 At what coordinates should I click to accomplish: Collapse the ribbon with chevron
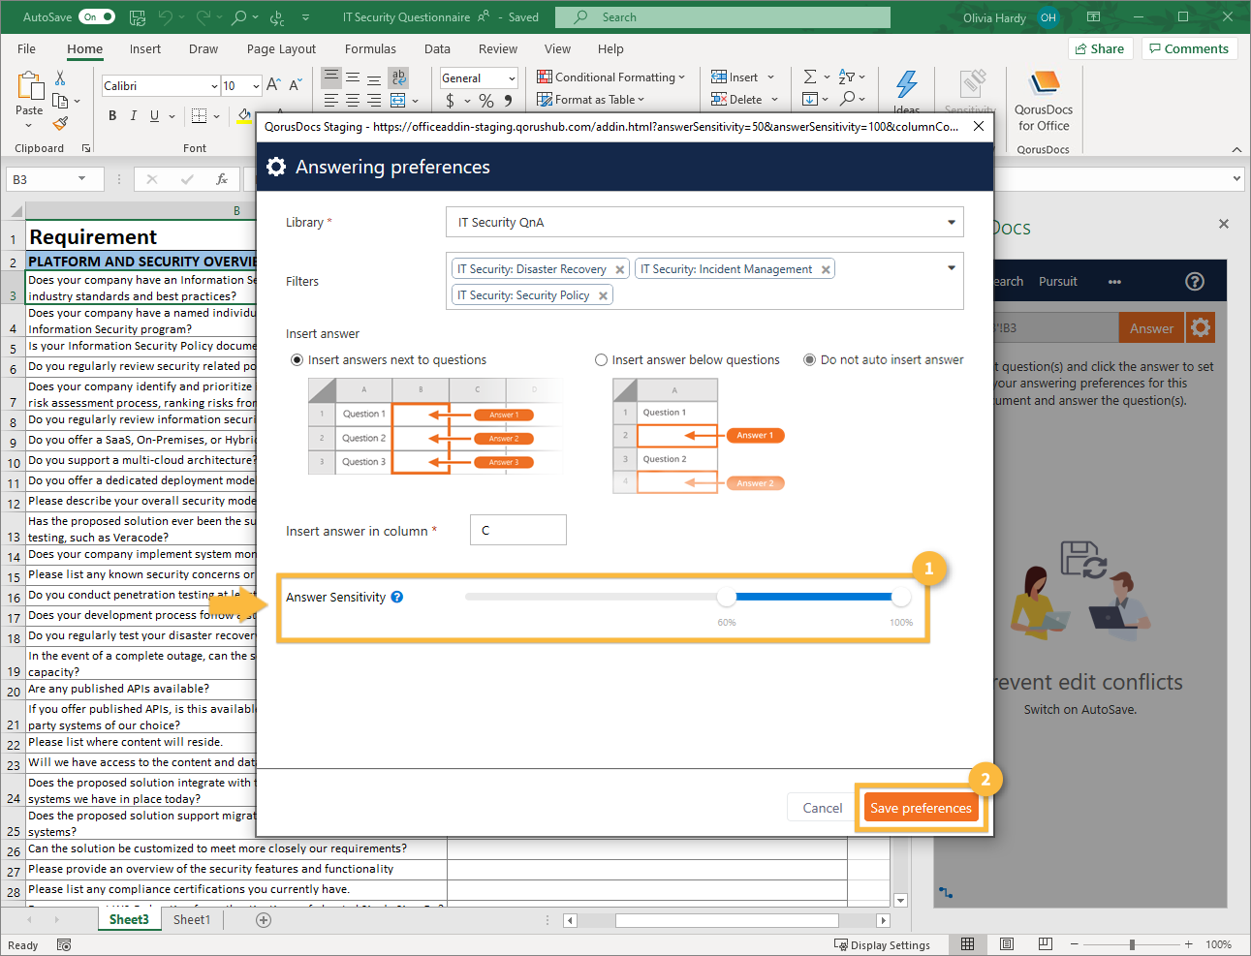pos(1236,149)
